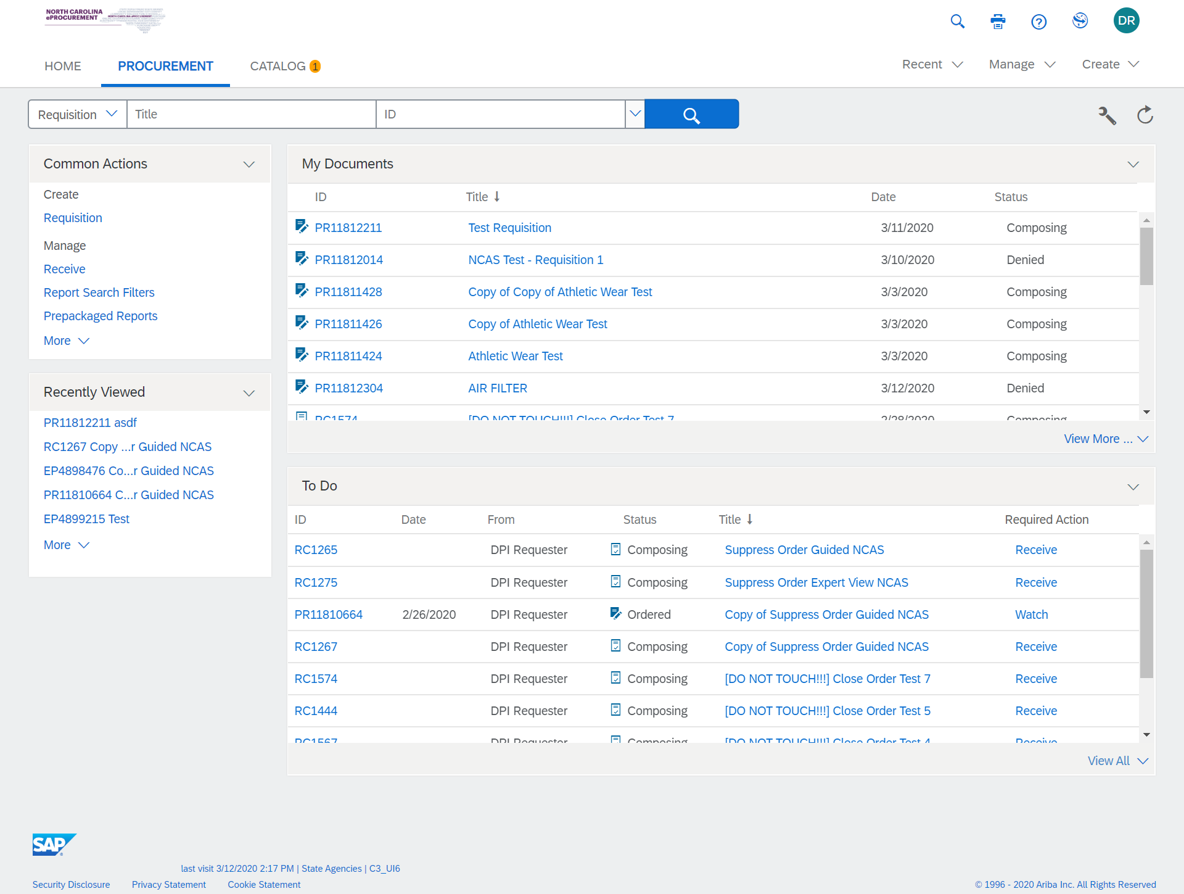Click the search magnifier icon in the header
Image resolution: width=1184 pixels, height=894 pixels.
pyautogui.click(x=957, y=22)
